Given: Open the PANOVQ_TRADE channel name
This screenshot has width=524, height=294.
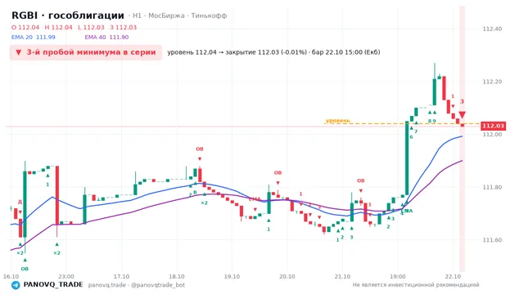Looking at the screenshot, I should (x=53, y=285).
